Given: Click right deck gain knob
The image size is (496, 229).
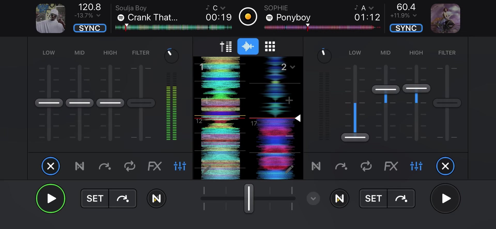Looking at the screenshot, I should point(324,56).
